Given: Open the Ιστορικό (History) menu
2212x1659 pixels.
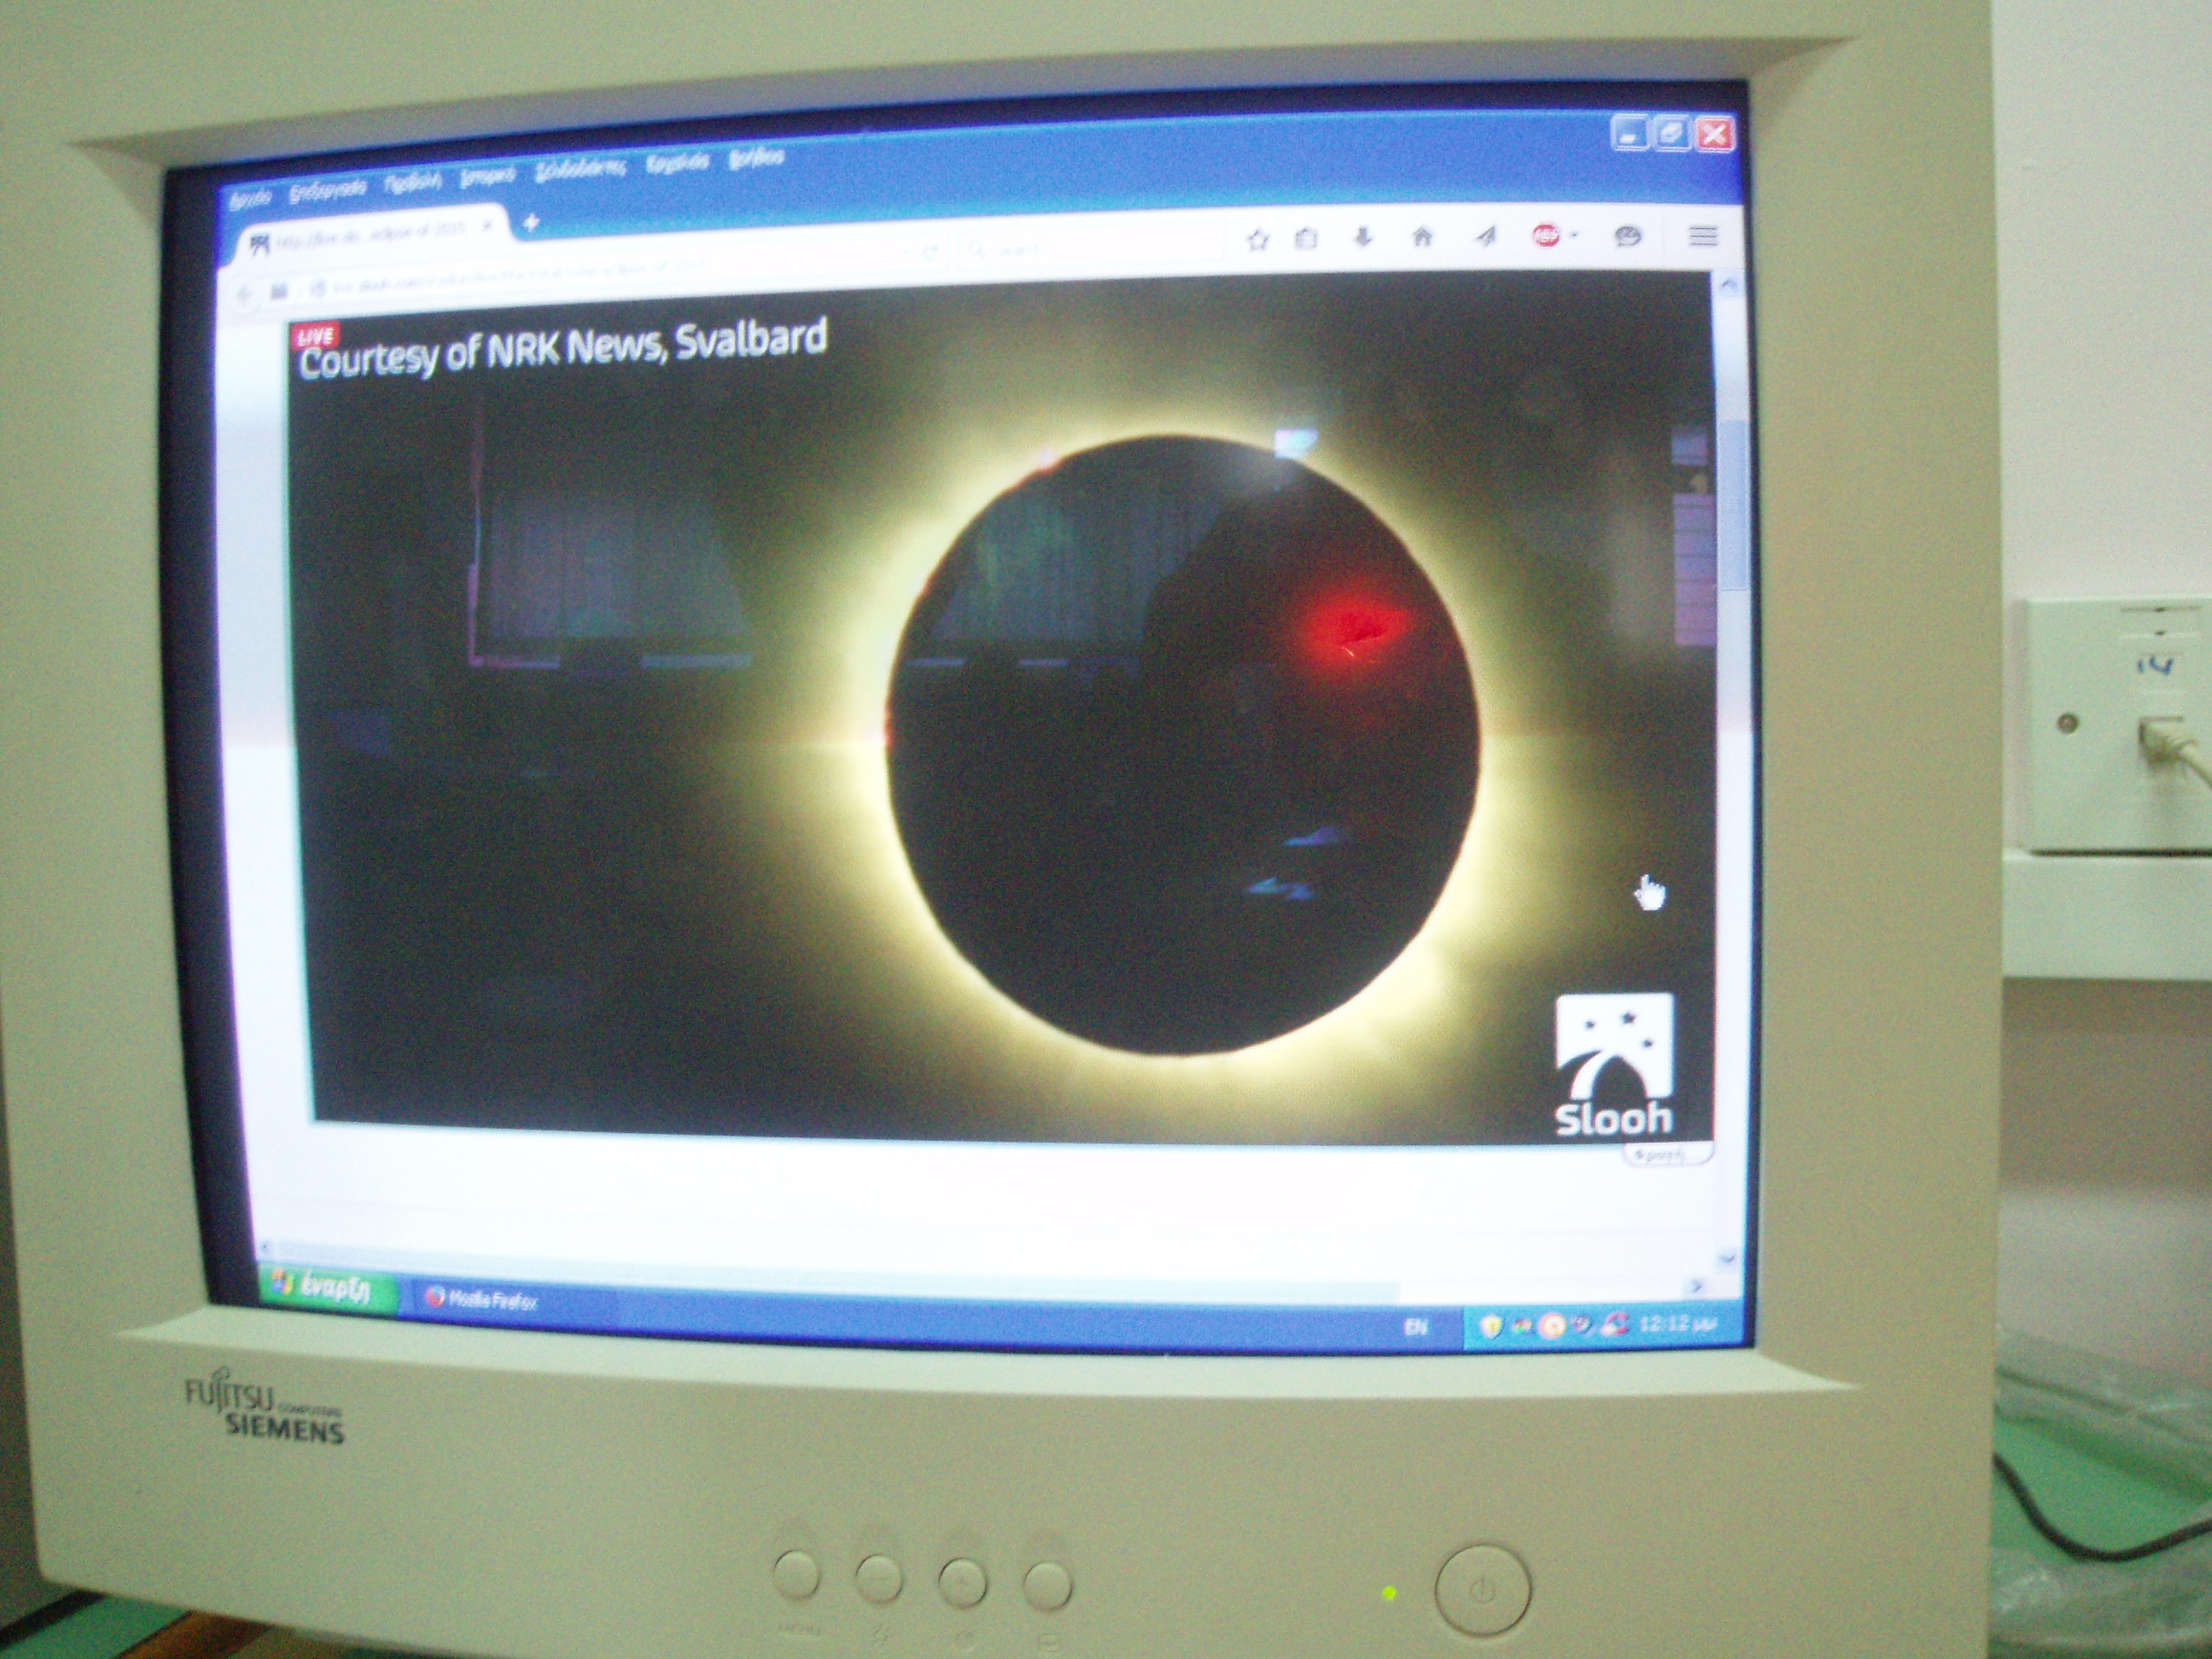Looking at the screenshot, I should click(x=487, y=177).
